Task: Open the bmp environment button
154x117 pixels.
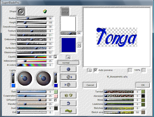Action: click(x=65, y=12)
